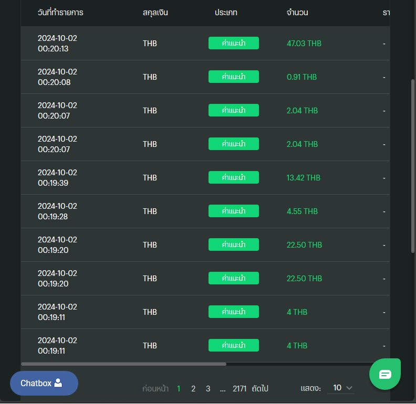Click the 13.42 THB amount
This screenshot has height=404, width=416.
[x=303, y=178]
